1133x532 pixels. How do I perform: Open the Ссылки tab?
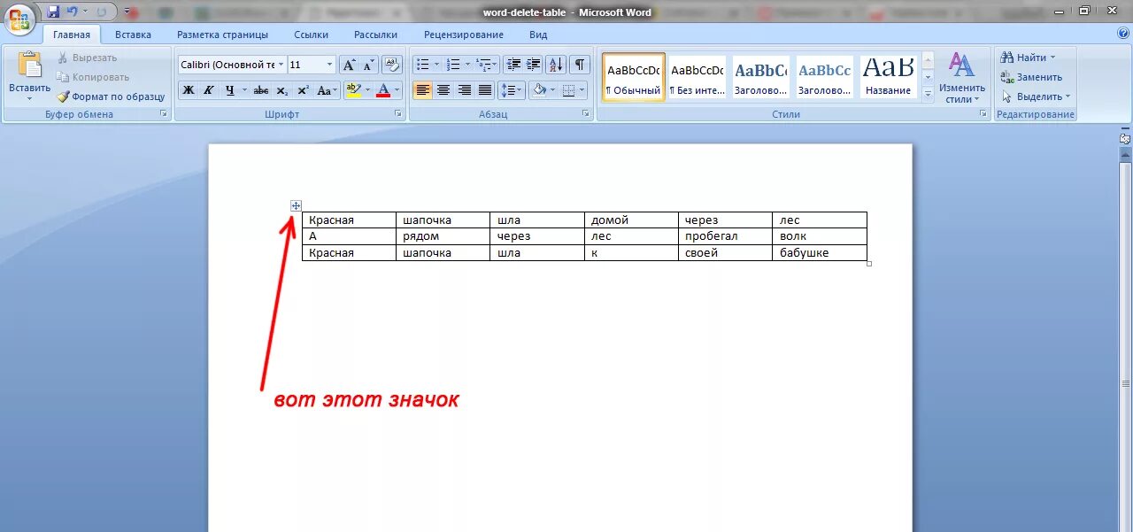tap(312, 35)
